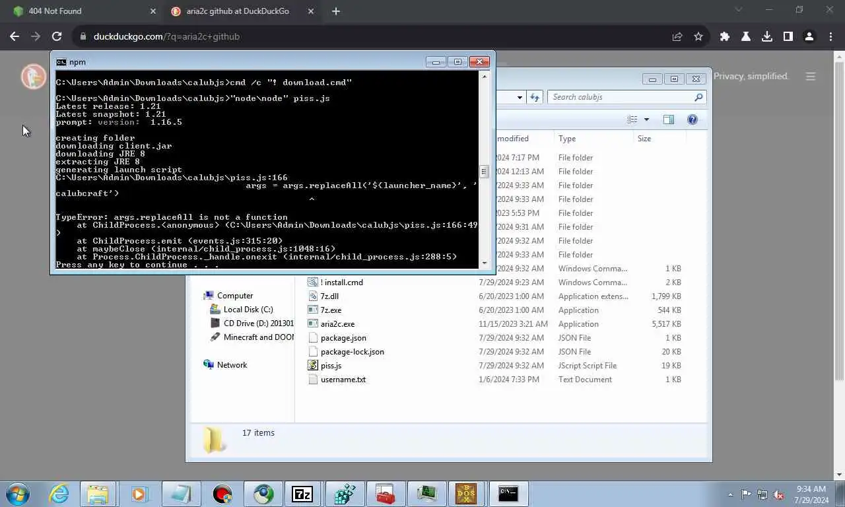845x507 pixels.
Task: Select Local Disk (C:) in navigation pane
Action: tap(248, 310)
